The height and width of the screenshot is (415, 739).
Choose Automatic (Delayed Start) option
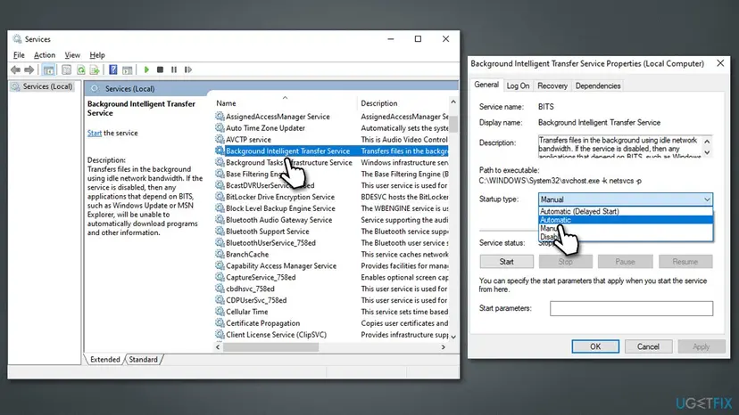point(626,211)
